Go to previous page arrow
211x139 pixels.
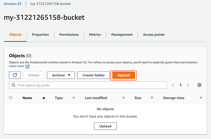click(173, 85)
